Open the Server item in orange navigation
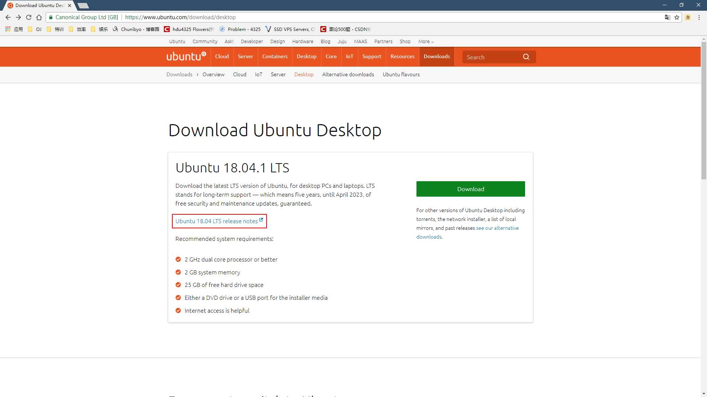This screenshot has width=707, height=397. 245,56
